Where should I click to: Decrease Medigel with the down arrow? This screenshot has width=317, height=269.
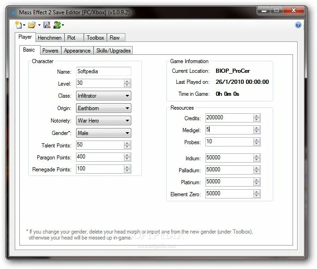[x=257, y=132]
